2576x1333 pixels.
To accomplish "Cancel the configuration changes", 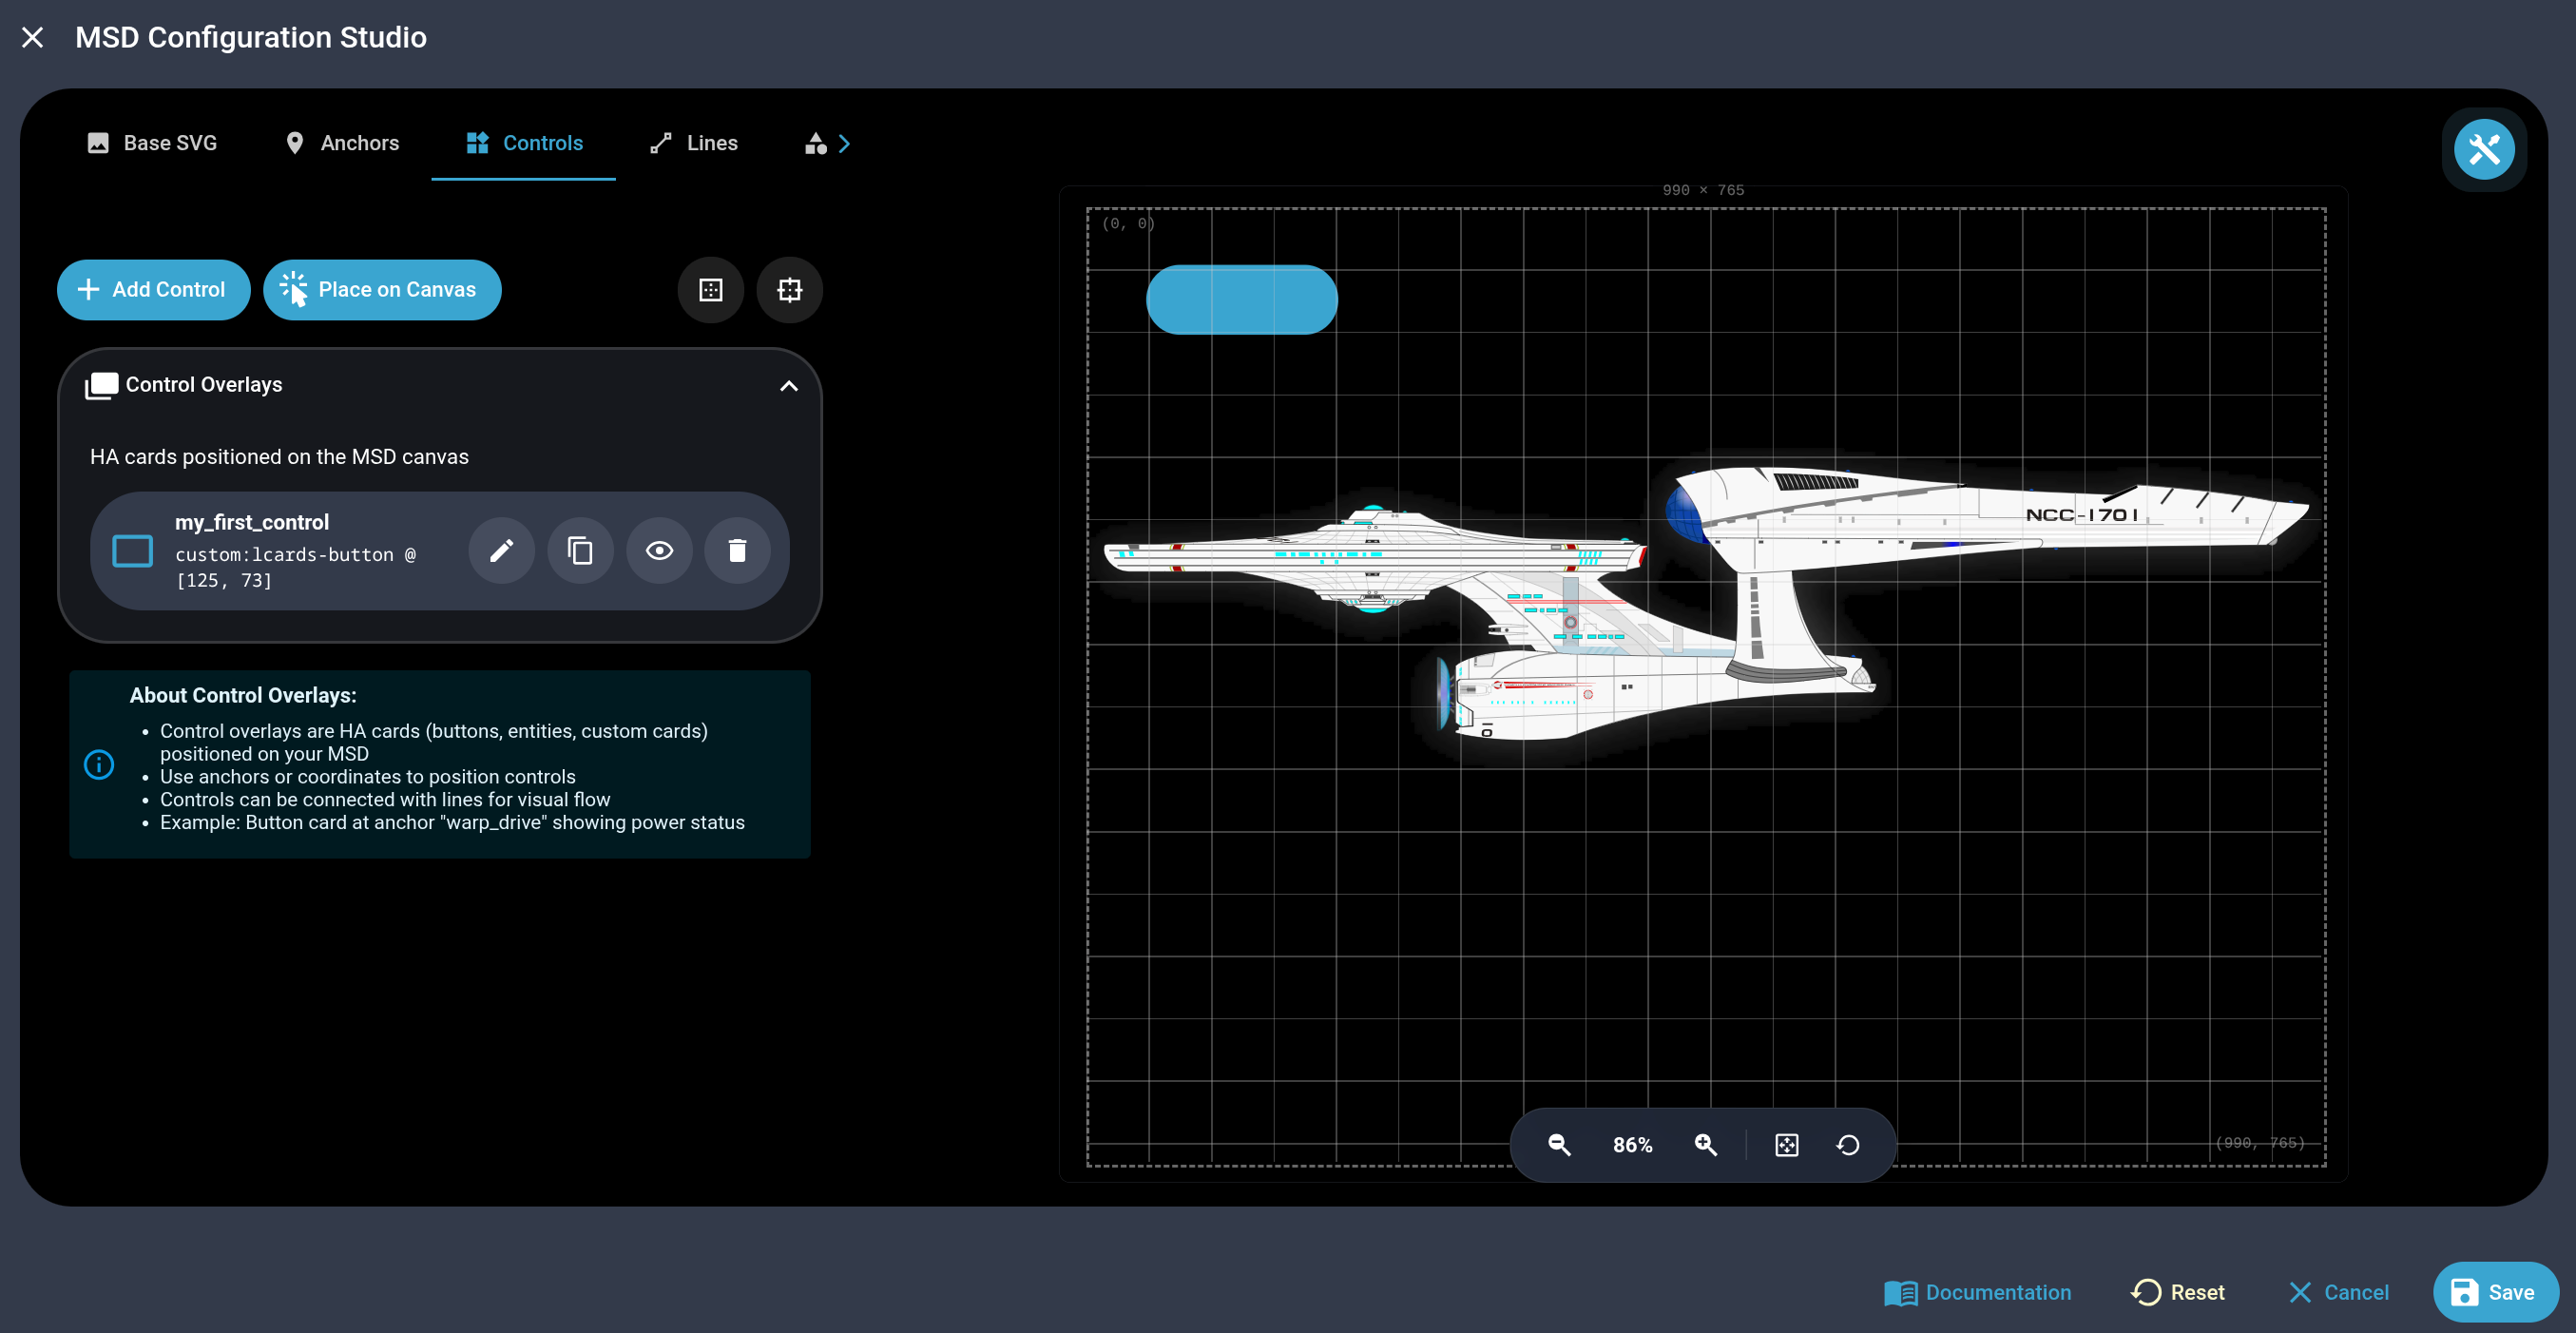I will 2339,1293.
